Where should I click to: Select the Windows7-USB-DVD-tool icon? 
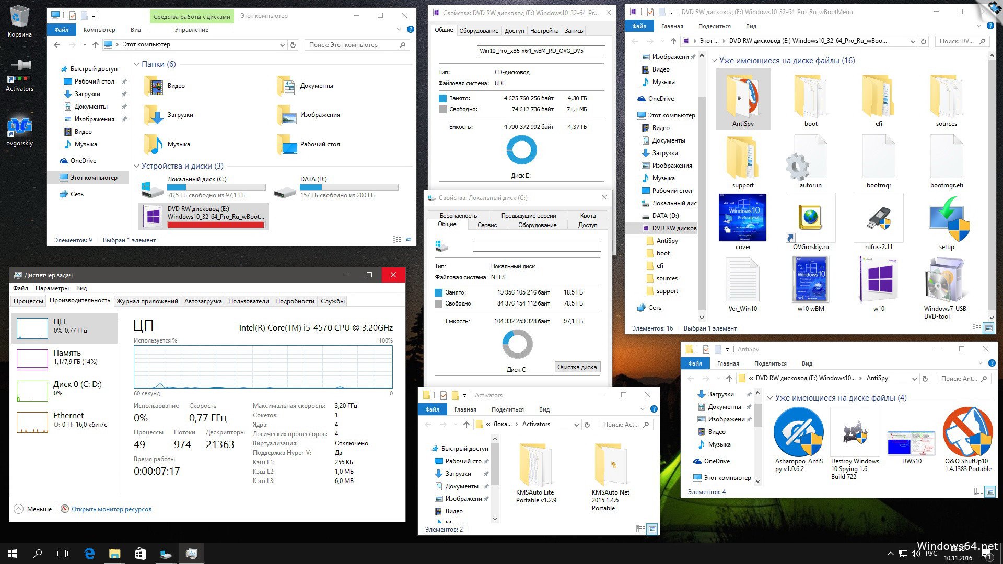[x=947, y=287]
